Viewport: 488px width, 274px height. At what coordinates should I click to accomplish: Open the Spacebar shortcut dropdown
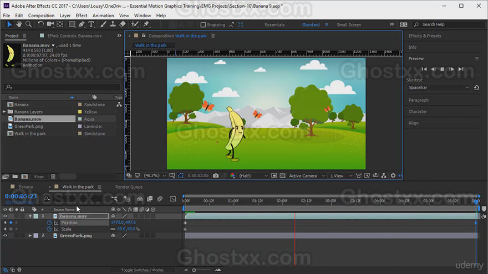[439, 87]
